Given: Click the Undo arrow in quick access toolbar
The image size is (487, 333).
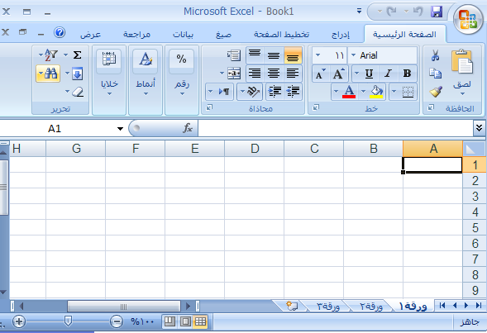Looking at the screenshot, I should point(418,12).
